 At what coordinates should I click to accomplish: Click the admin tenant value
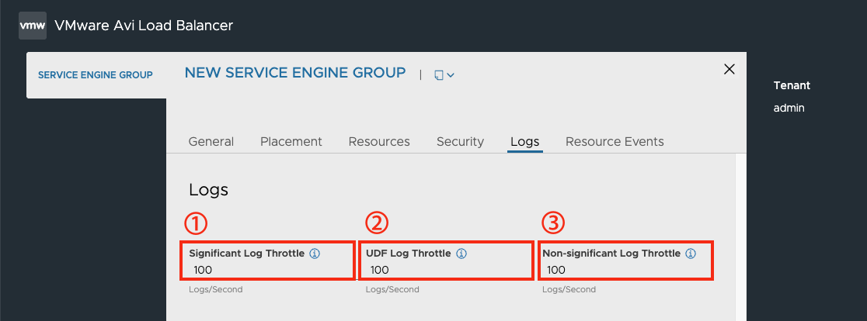click(789, 108)
